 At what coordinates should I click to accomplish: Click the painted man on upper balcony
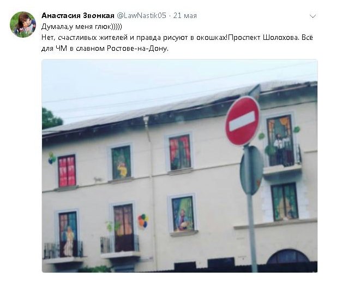point(281,149)
